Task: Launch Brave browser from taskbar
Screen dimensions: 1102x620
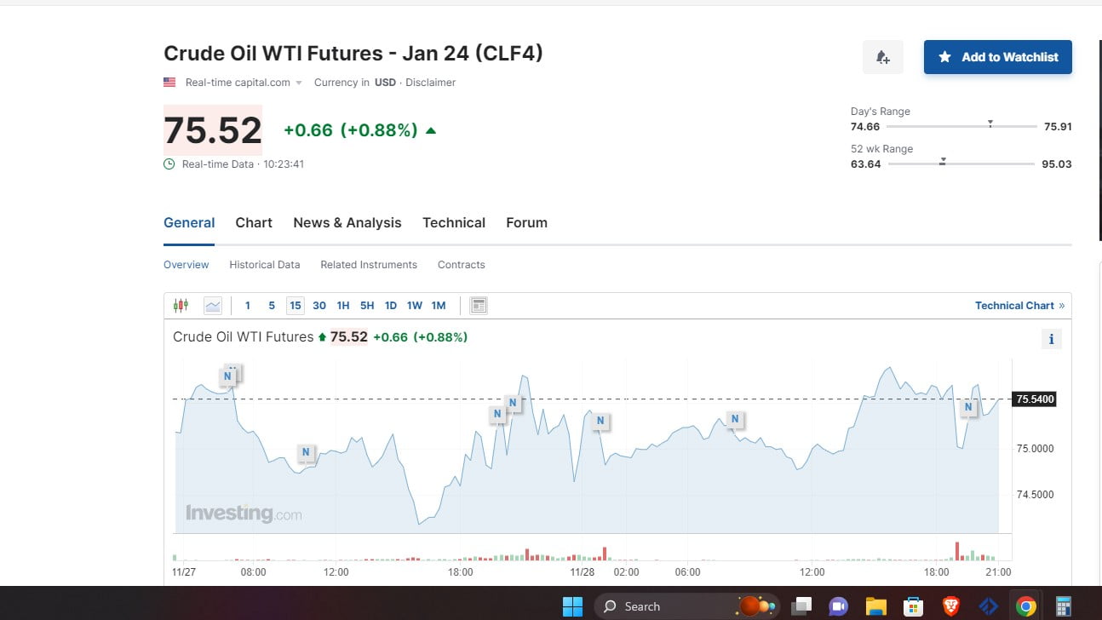Action: tap(950, 606)
